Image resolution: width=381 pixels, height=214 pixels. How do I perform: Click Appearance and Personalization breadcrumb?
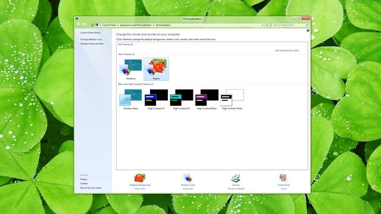136,25
